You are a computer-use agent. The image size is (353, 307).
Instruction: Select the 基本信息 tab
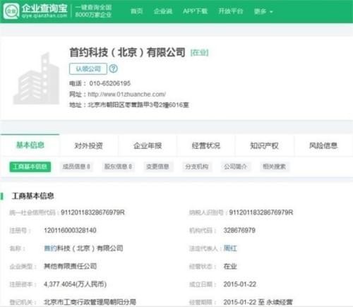point(30,145)
